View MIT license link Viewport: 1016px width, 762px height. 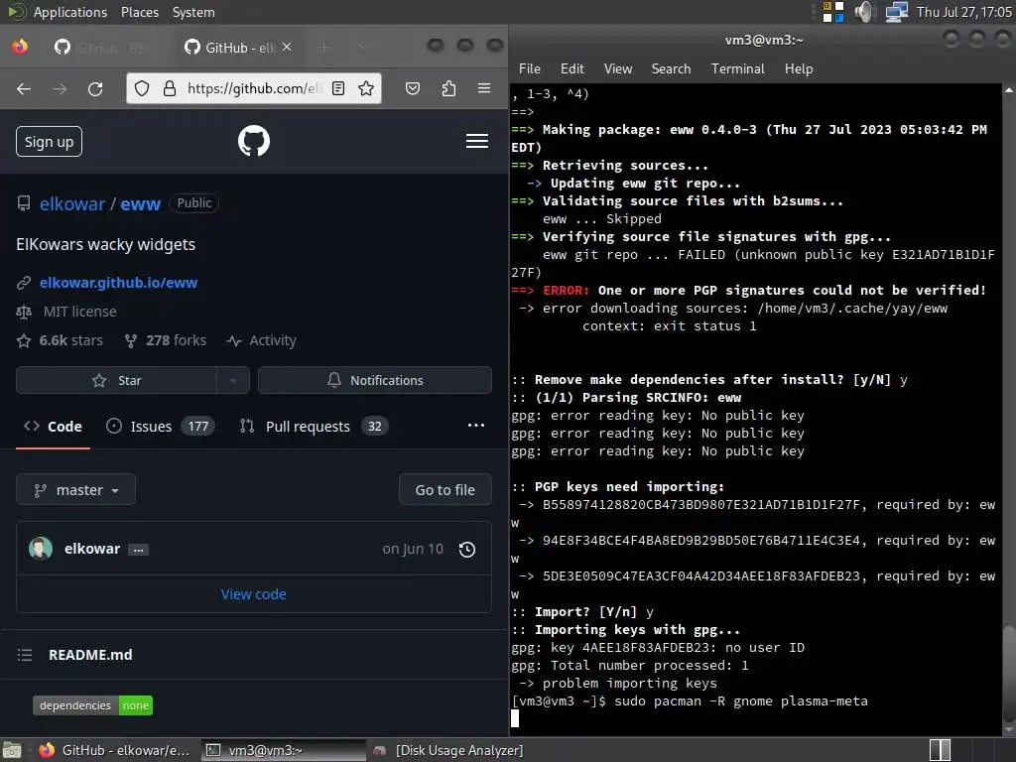pyautogui.click(x=79, y=312)
